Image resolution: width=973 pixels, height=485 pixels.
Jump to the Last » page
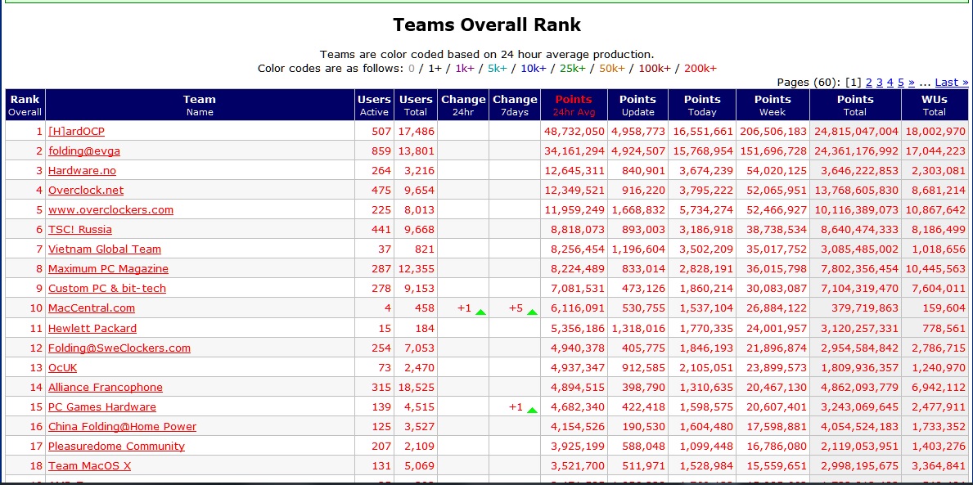[x=951, y=83]
